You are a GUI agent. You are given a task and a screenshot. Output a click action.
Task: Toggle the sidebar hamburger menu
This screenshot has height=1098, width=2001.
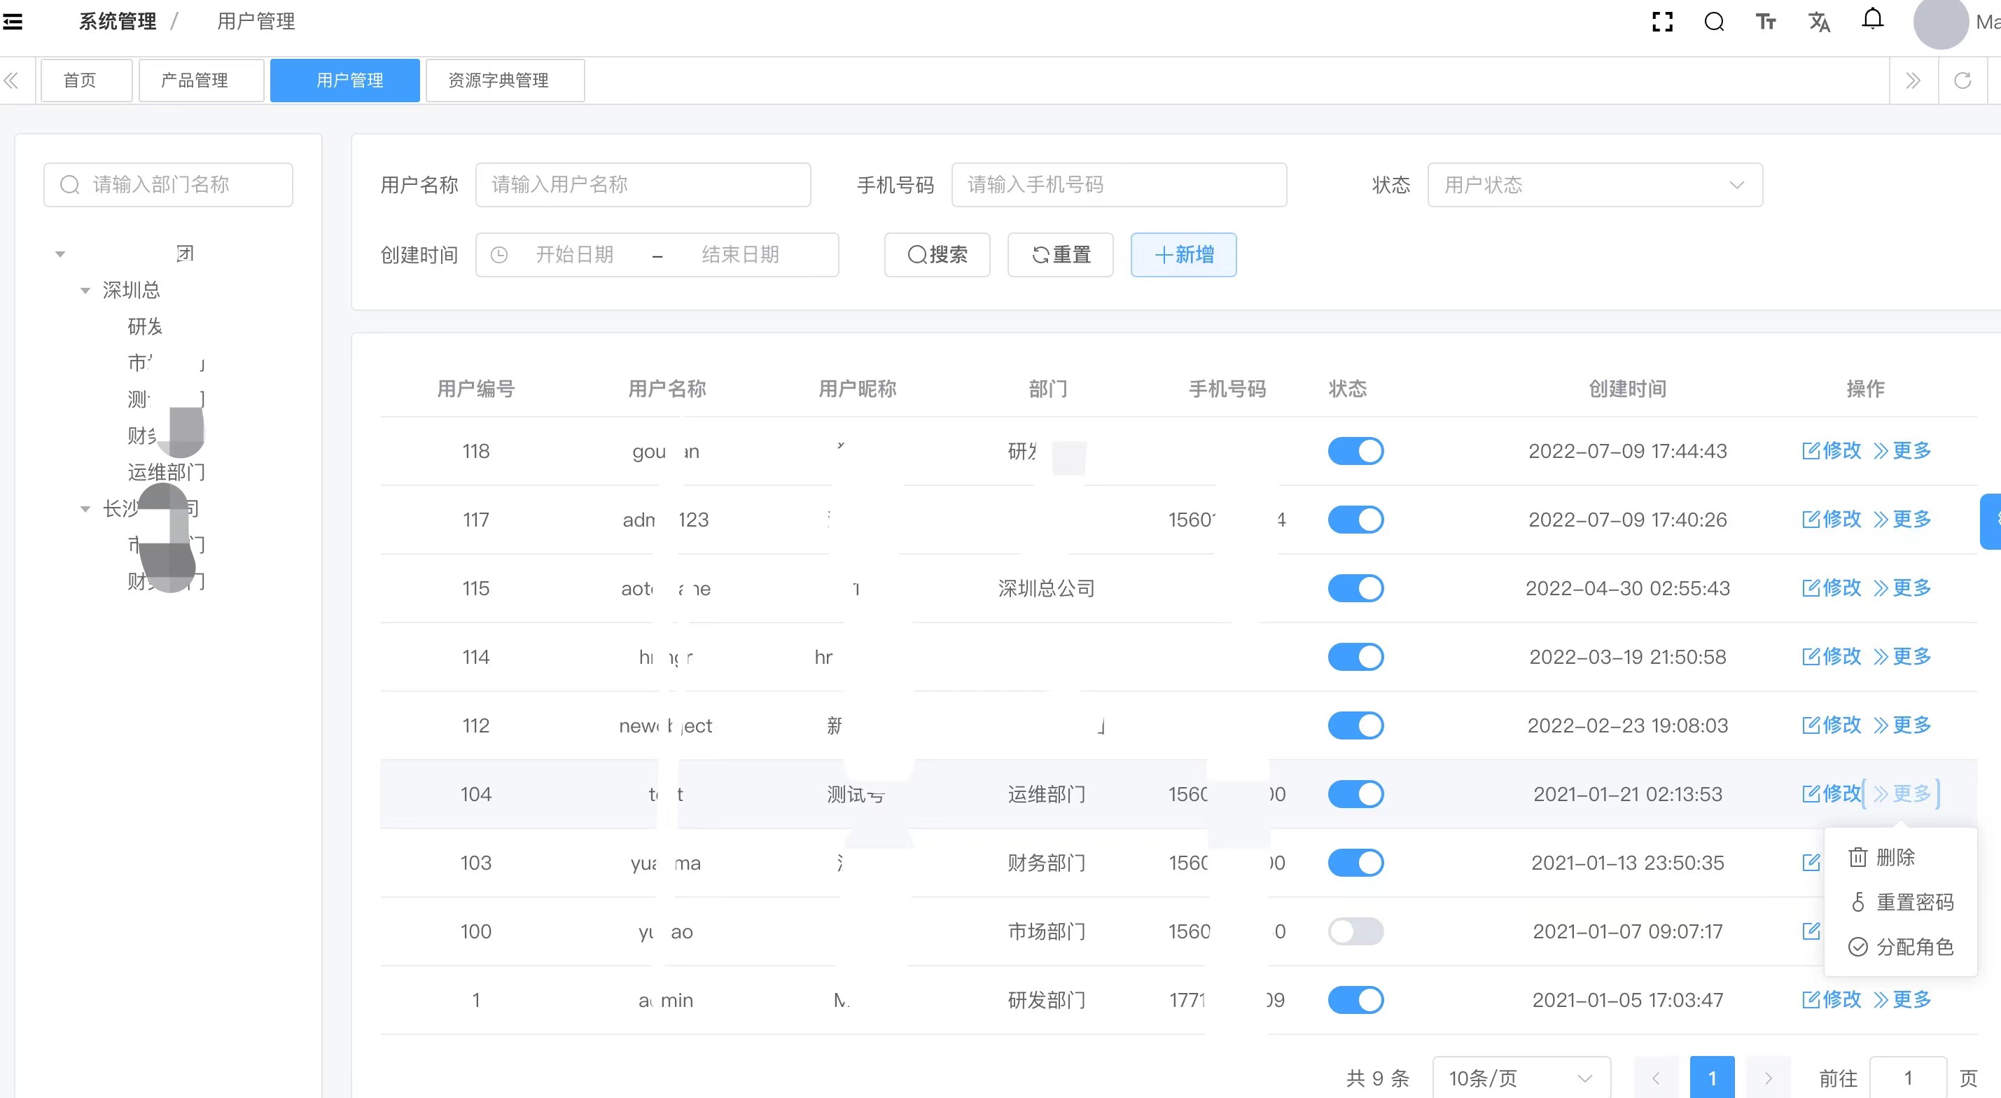[x=13, y=22]
